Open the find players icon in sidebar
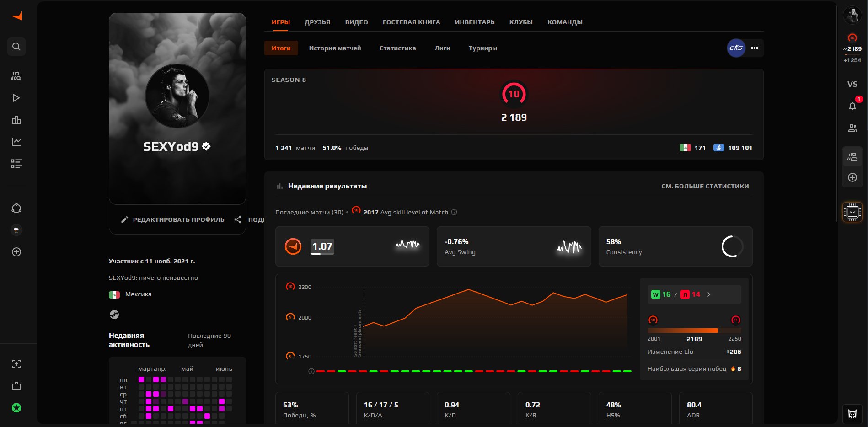The image size is (868, 427). click(16, 76)
